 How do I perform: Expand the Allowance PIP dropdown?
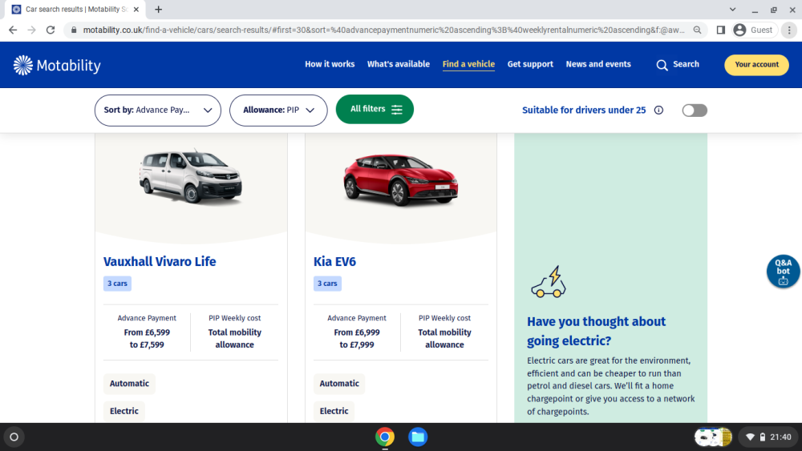[x=278, y=110]
